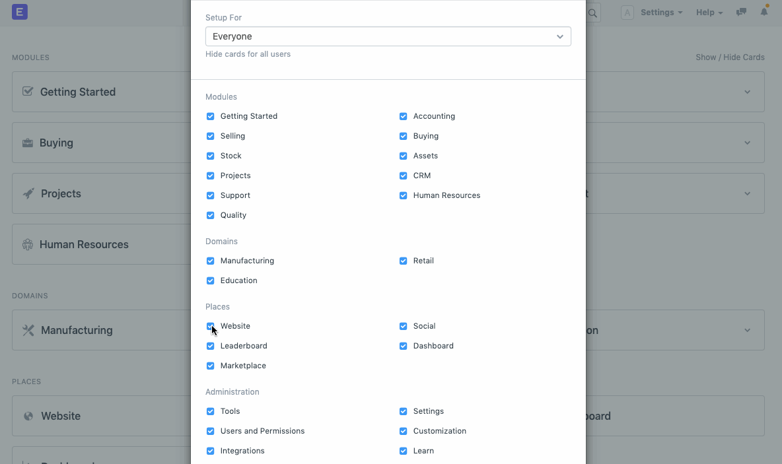
Task: Click the ERPNext logo icon
Action: point(20,12)
